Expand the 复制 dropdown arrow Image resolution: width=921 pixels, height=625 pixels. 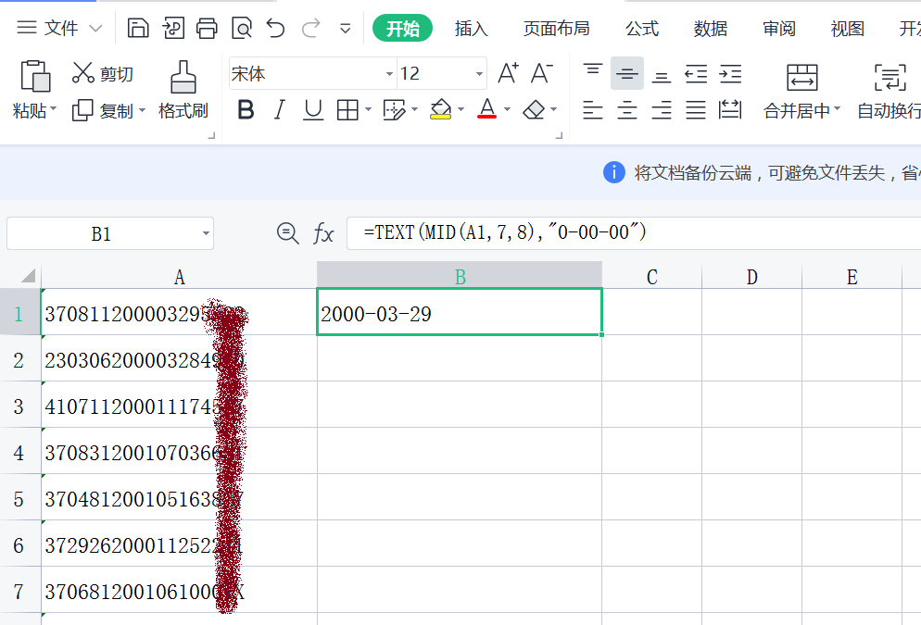click(142, 110)
